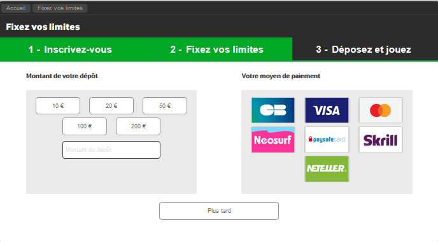Open the Fixez vos limites breadcrumb
The width and height of the screenshot is (438, 242).
[x=60, y=8]
